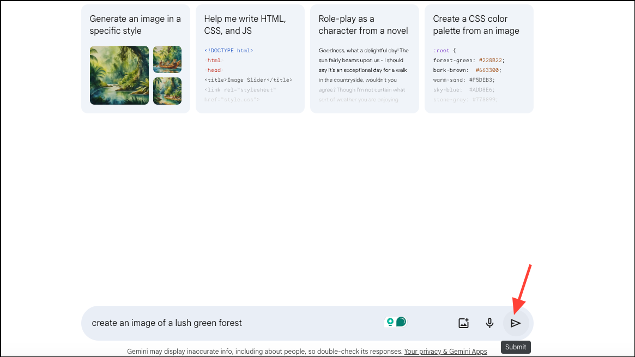The height and width of the screenshot is (357, 635).
Task: Focus the prompt field containing 'lush green forest'
Action: coord(229,323)
